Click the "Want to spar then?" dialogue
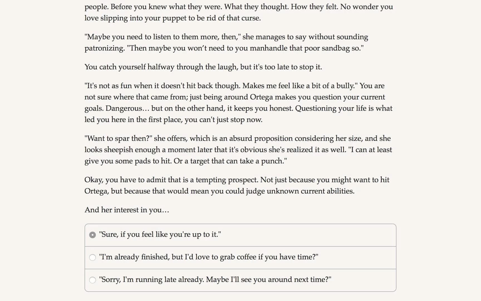Image resolution: width=481 pixels, height=301 pixels. coord(119,139)
